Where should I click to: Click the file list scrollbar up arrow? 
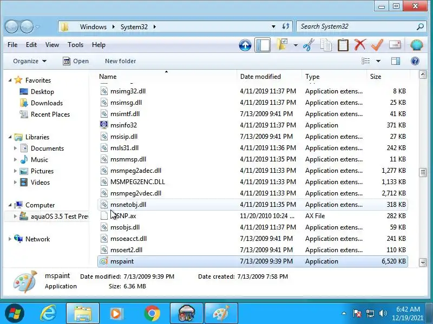[x=423, y=75]
